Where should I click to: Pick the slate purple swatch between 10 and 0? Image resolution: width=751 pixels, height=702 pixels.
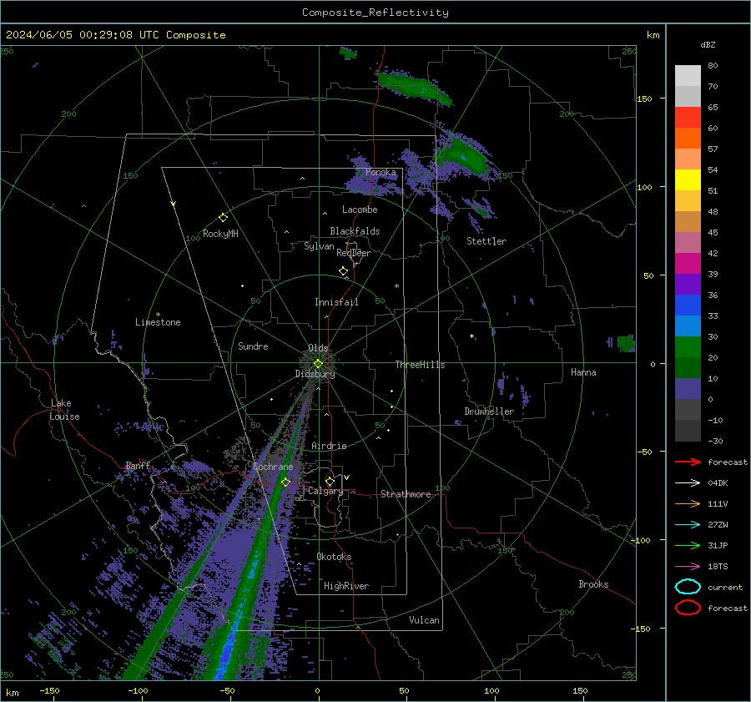[688, 389]
